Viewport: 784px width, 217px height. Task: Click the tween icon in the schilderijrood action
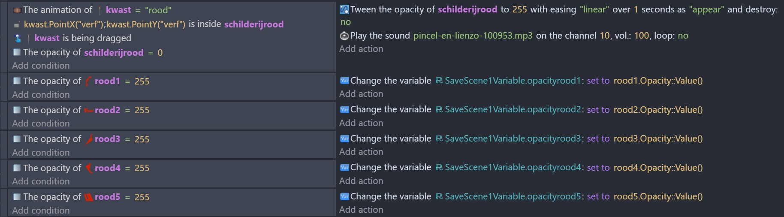tap(344, 9)
